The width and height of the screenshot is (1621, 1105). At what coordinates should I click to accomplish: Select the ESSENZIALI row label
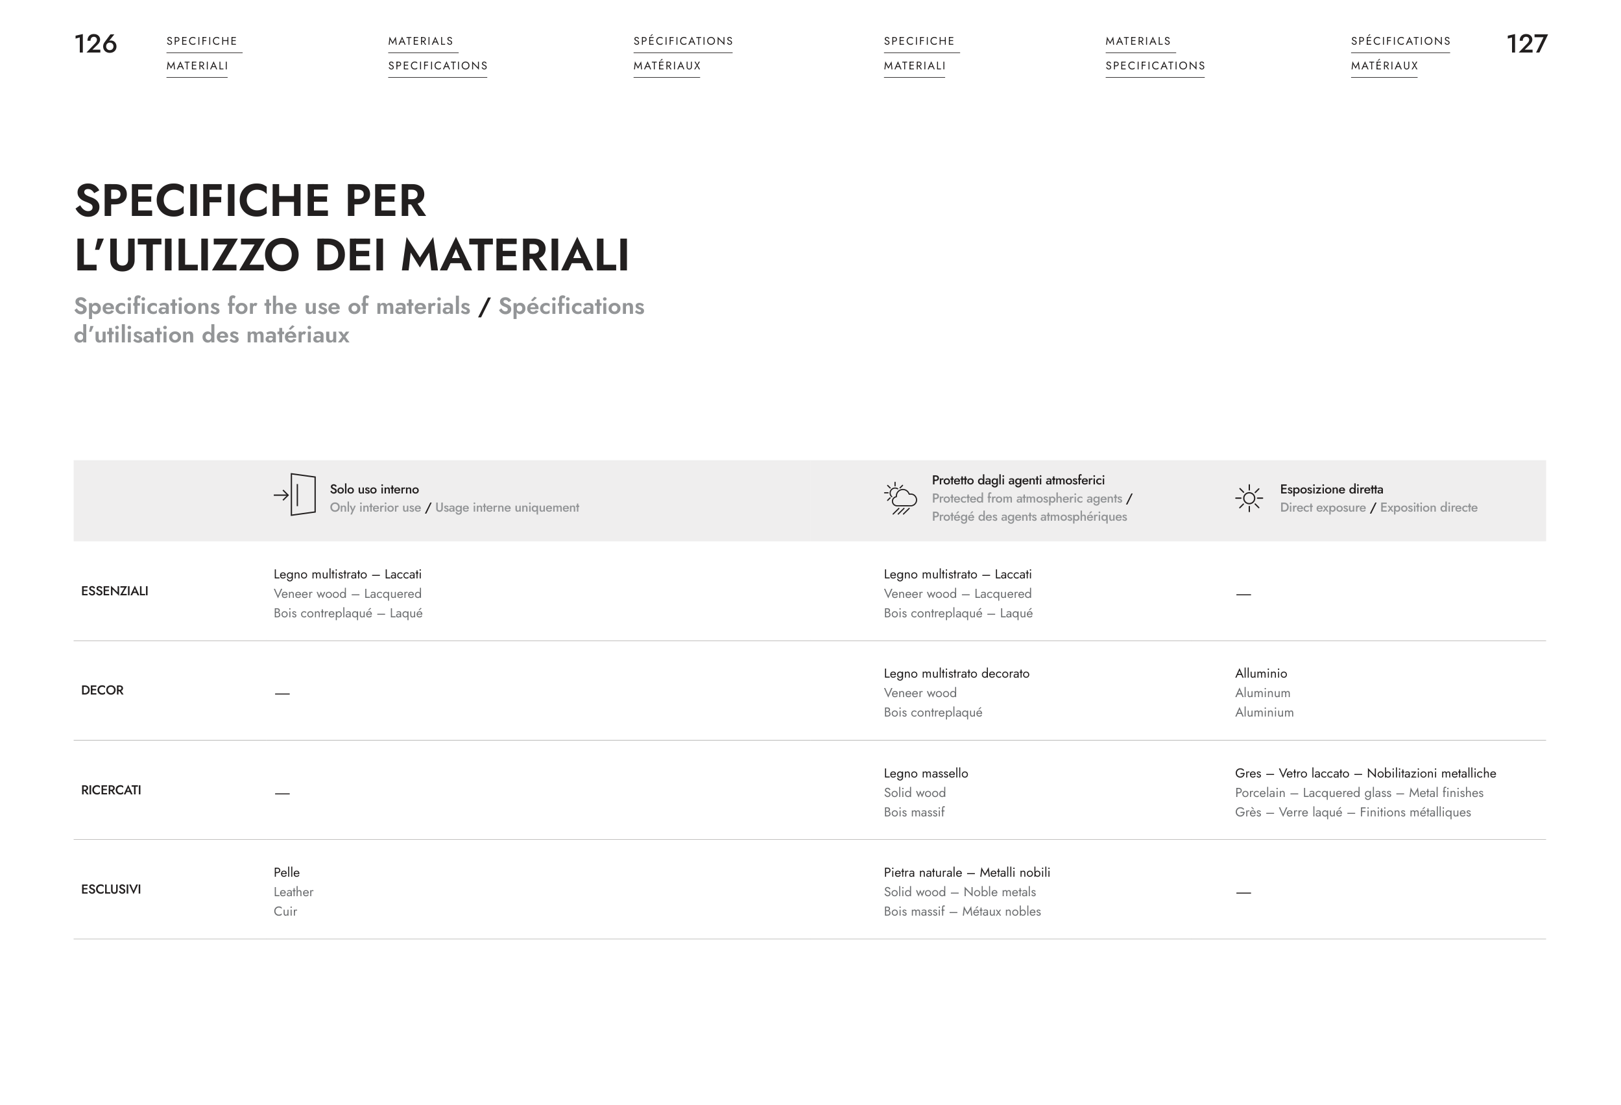[x=114, y=591]
